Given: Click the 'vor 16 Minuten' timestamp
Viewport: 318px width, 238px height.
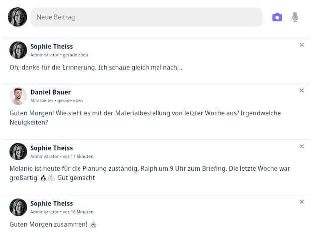Looking at the screenshot, I should 78,212.
